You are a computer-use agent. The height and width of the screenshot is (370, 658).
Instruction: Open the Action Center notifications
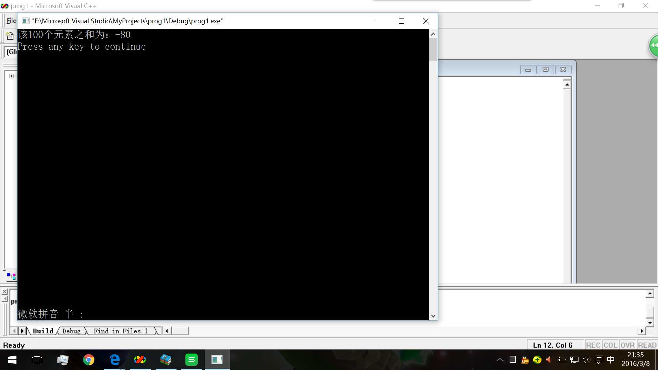(x=599, y=360)
